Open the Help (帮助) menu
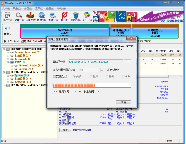This screenshot has width=186, height=144. 61,9
